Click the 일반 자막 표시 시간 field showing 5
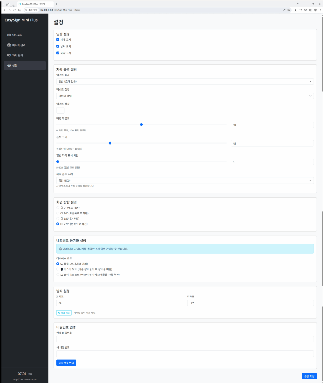The width and height of the screenshot is (323, 383). point(272,162)
